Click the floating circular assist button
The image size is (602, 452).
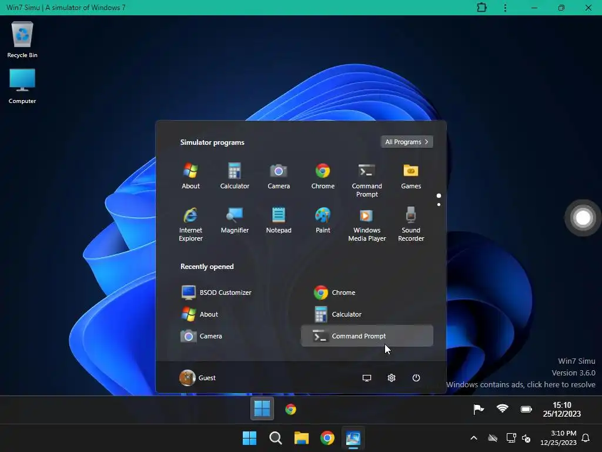(x=583, y=218)
